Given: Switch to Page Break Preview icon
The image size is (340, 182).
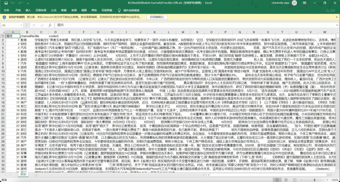Looking at the screenshot, I should point(294,180).
